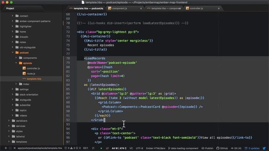The width and height of the screenshot is (269, 151).
Task: Open GitHub from the status bar
Action: pos(222,148)
